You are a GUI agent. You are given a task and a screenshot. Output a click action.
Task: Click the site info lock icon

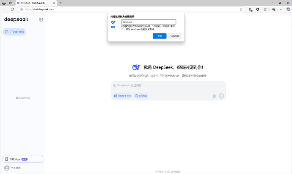coord(22,9)
